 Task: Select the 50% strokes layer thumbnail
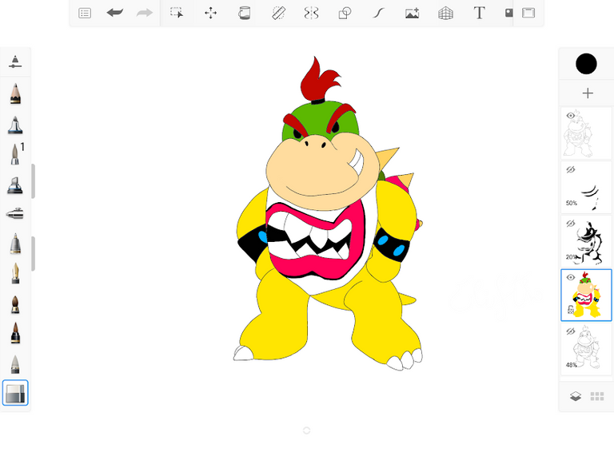point(586,188)
